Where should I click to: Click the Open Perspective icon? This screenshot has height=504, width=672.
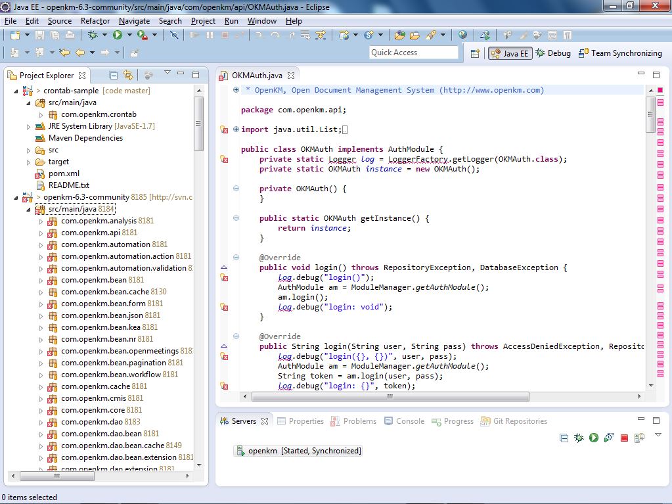[x=475, y=53]
